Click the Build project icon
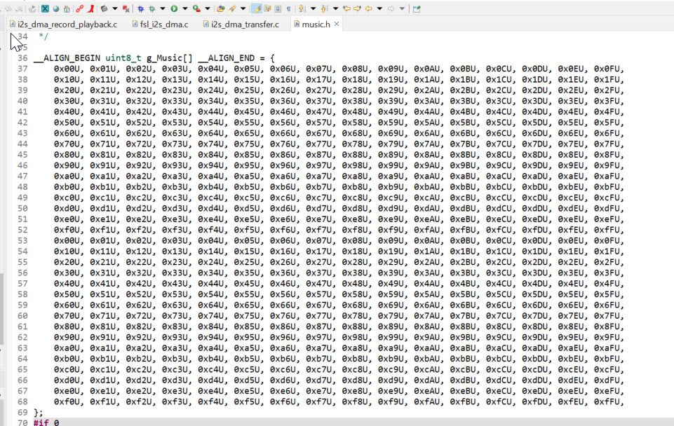This screenshot has width=674, height=426. tap(104, 8)
